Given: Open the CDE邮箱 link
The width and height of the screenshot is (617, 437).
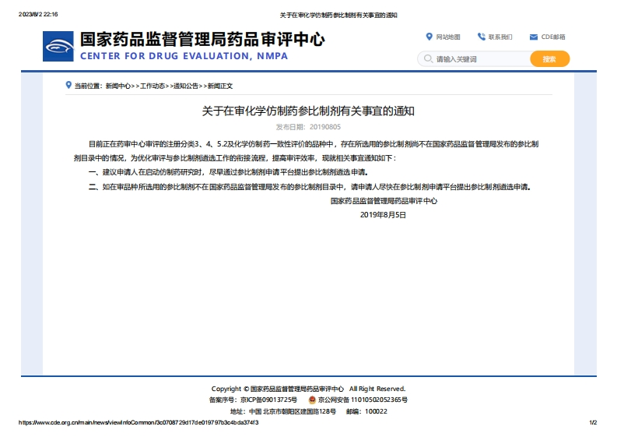Looking at the screenshot, I should click(553, 37).
